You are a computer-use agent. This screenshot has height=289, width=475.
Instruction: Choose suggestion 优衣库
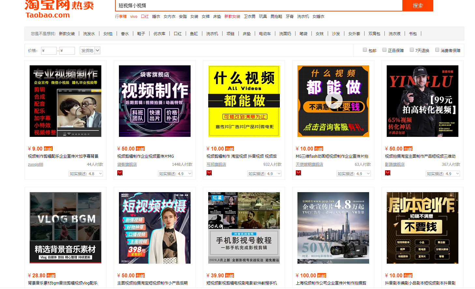(x=159, y=34)
